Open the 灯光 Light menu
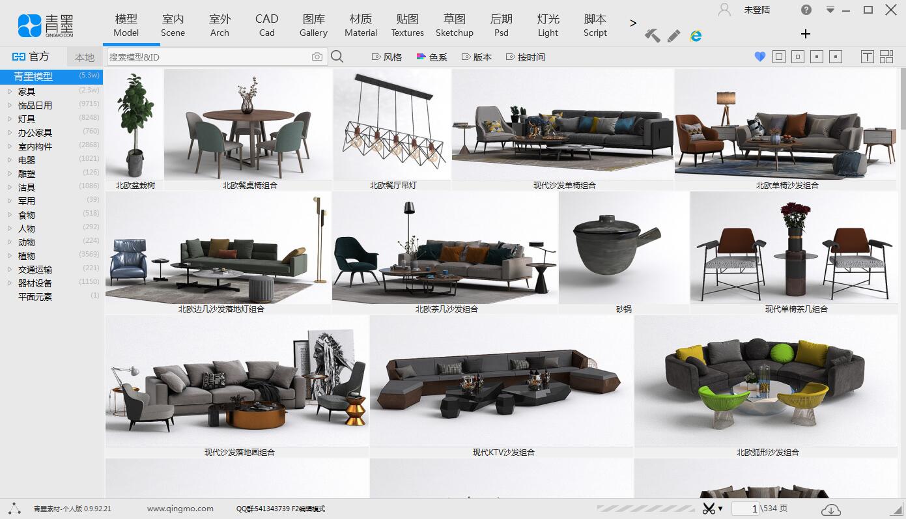Image resolution: width=906 pixels, height=519 pixels. coord(548,25)
